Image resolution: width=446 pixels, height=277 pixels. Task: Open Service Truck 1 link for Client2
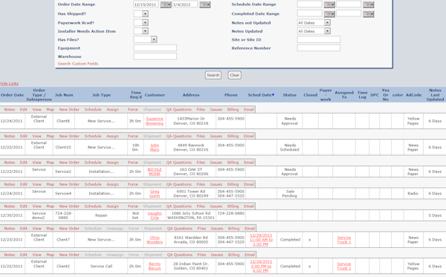click(344, 266)
